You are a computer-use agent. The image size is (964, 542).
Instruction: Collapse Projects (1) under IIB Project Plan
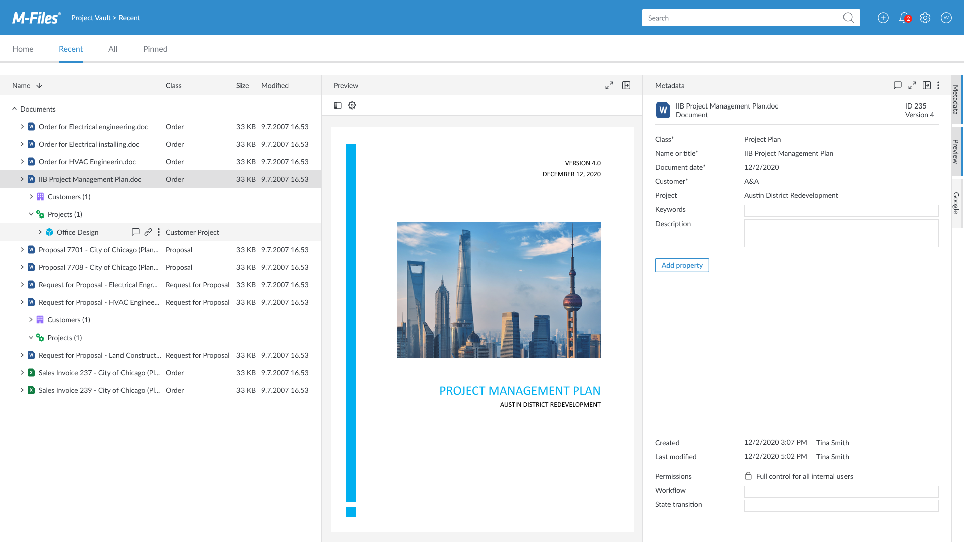click(x=31, y=214)
